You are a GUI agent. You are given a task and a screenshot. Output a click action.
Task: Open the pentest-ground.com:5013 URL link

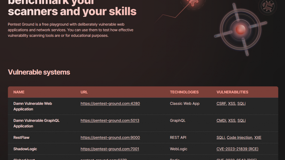110,121
